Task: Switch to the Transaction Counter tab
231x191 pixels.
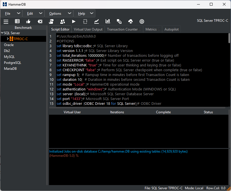Action: pyautogui.click(x=124, y=29)
